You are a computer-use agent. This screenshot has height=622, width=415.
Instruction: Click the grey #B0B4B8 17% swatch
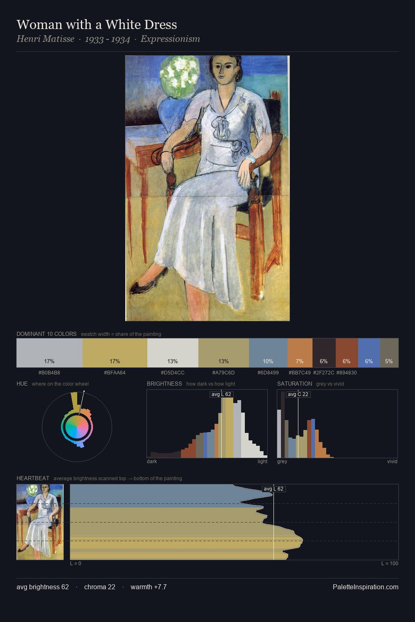click(49, 353)
